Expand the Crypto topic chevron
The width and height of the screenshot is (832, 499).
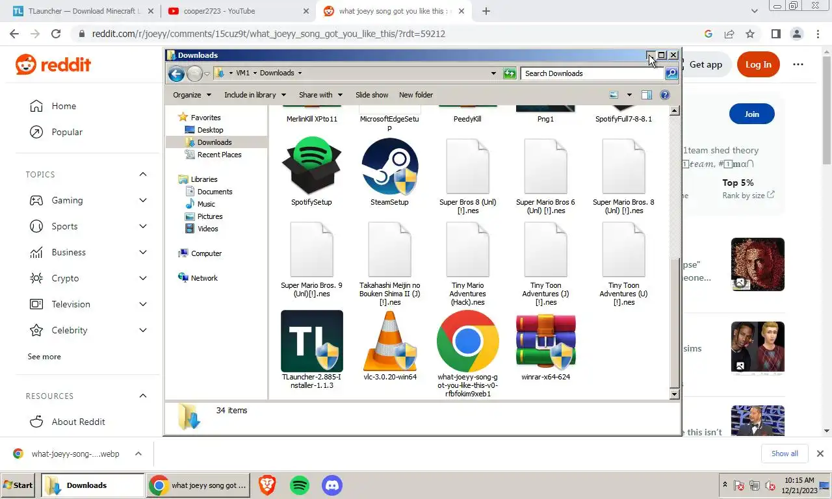coord(143,278)
